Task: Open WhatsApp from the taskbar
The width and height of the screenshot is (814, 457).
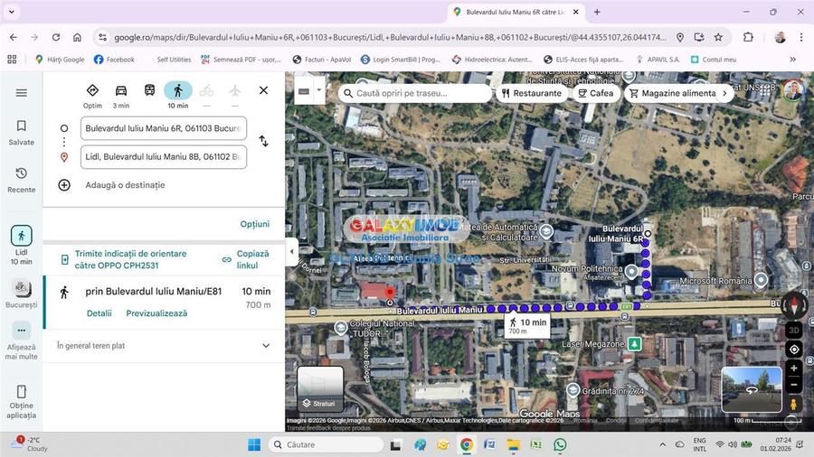Action: [560, 444]
